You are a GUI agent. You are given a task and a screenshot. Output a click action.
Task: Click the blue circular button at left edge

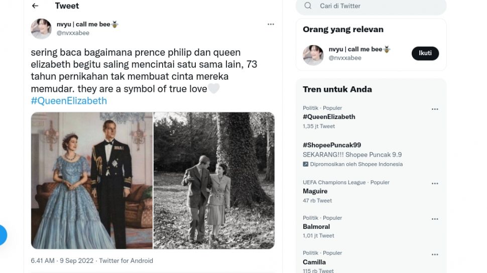pyautogui.click(x=3, y=235)
